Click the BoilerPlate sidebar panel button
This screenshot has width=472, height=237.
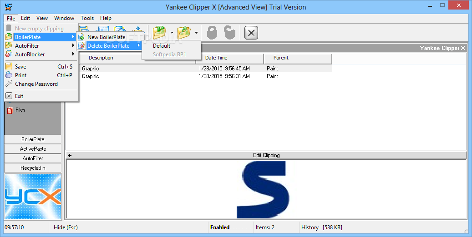click(x=33, y=139)
